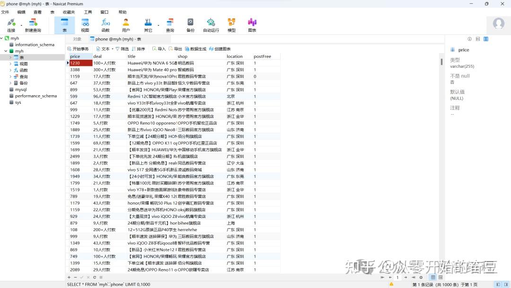Select the 表 table toolbar icon
The width and height of the screenshot is (511, 288).
point(64,25)
